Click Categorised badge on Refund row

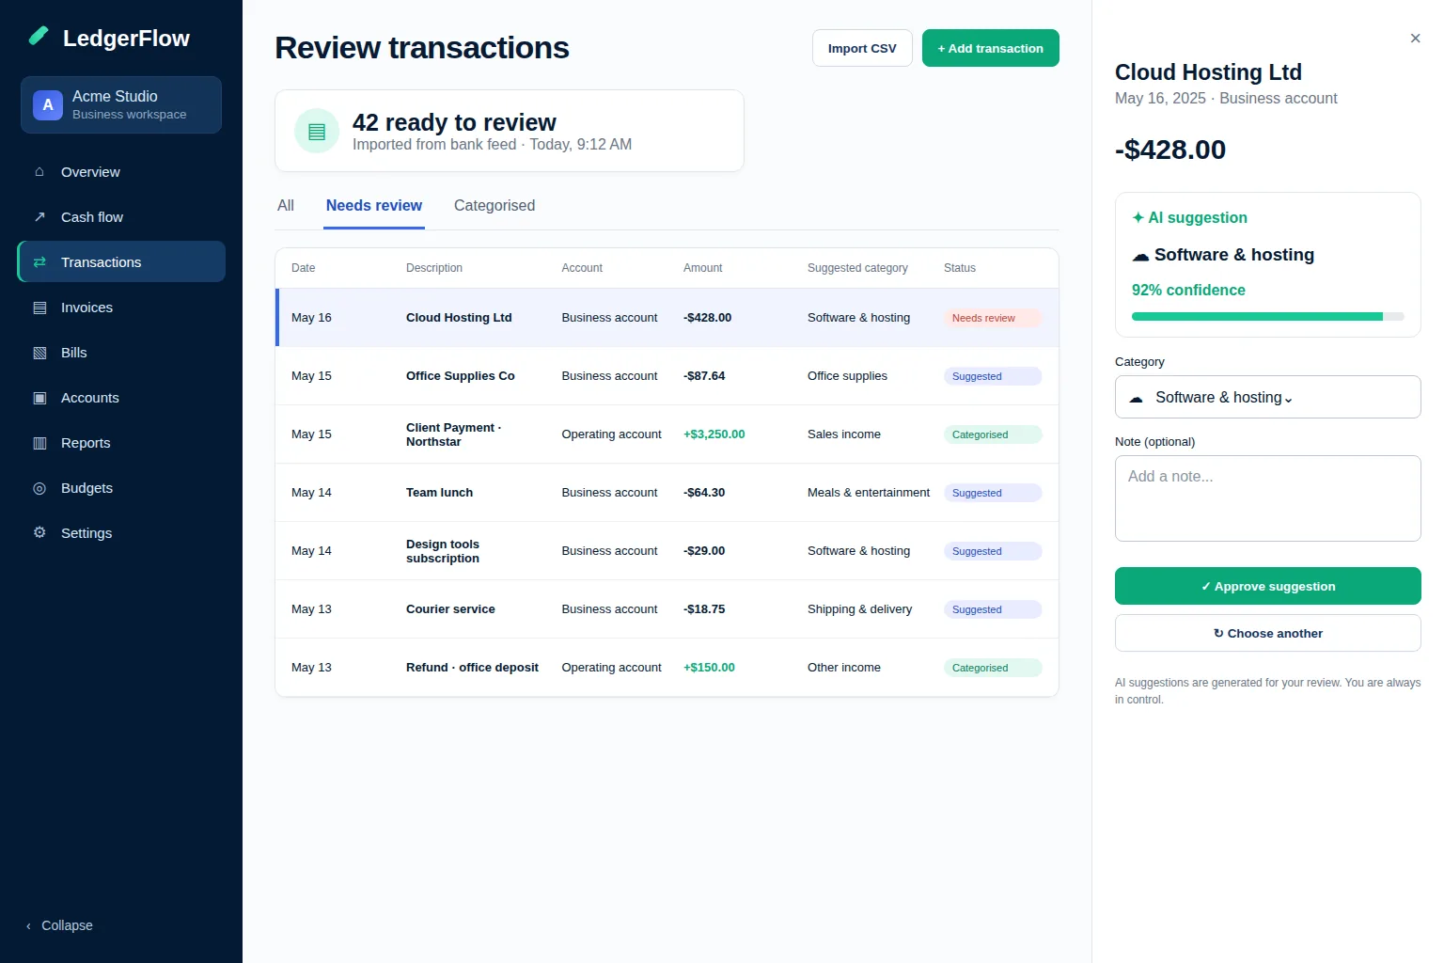point(993,668)
